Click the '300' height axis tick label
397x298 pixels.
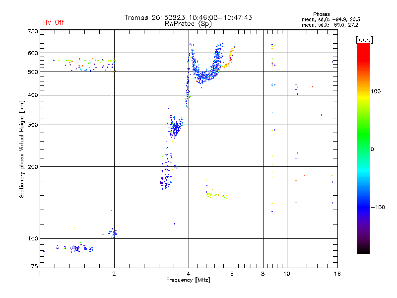click(x=33, y=125)
